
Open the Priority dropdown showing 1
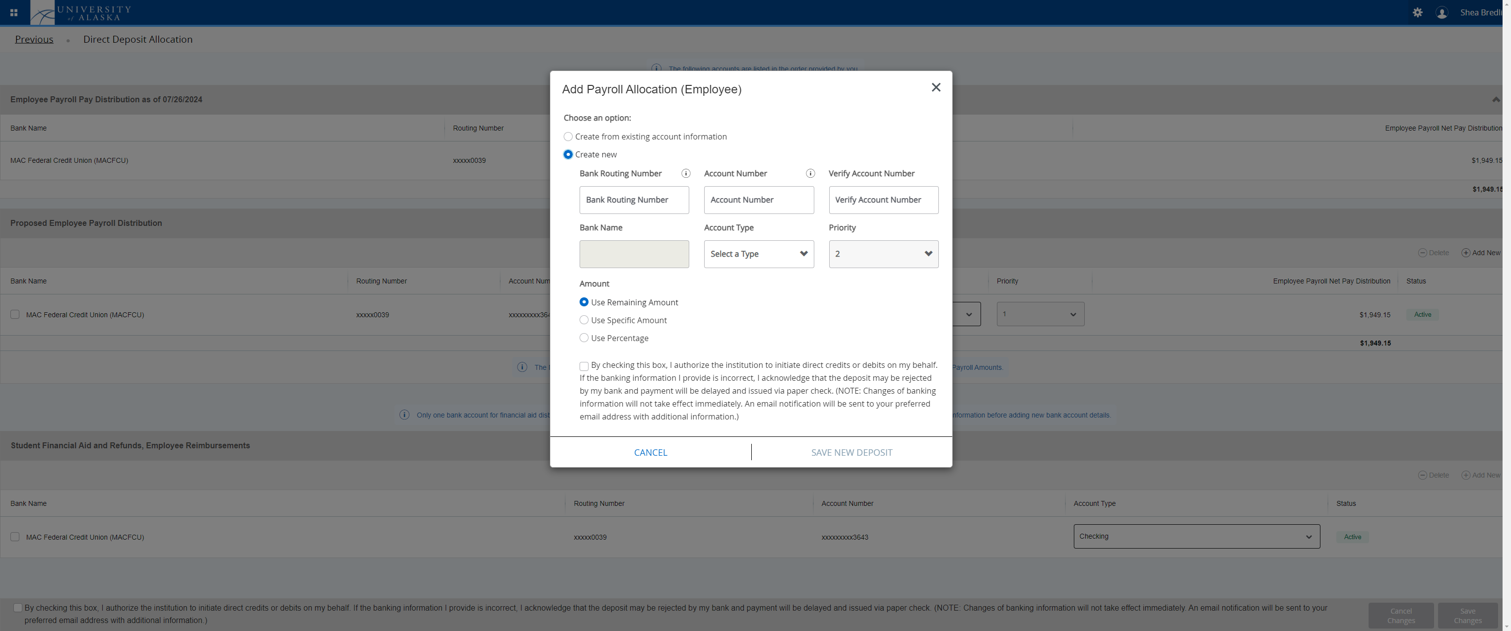(x=1040, y=315)
